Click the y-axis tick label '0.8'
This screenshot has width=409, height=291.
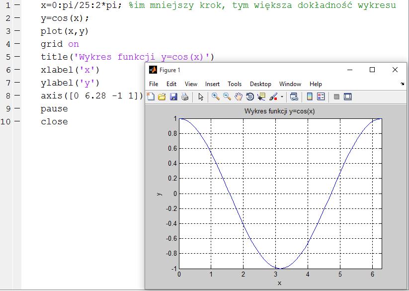172,133
